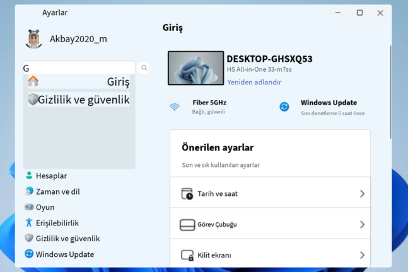Click the Görev Çubuğu taskbar icon
The image size is (408, 272).
[187, 225]
